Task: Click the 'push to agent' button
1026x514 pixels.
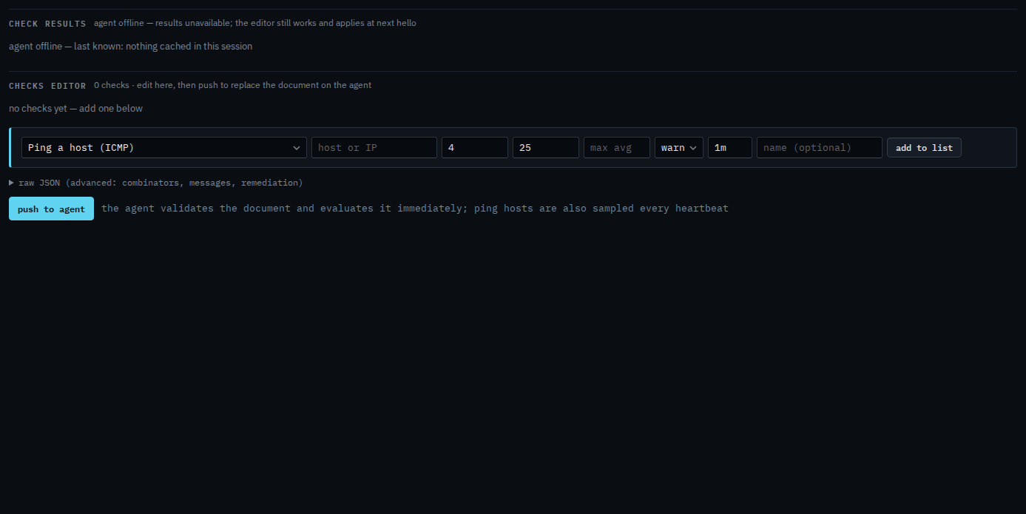Action: (51, 209)
